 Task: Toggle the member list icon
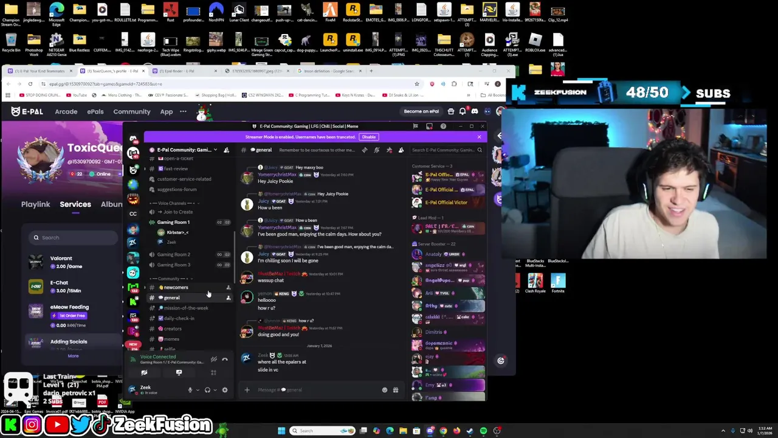(401, 150)
